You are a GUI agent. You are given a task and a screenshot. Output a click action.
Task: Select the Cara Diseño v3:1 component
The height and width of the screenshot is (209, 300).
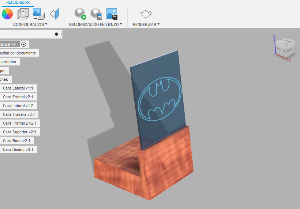tap(18, 150)
